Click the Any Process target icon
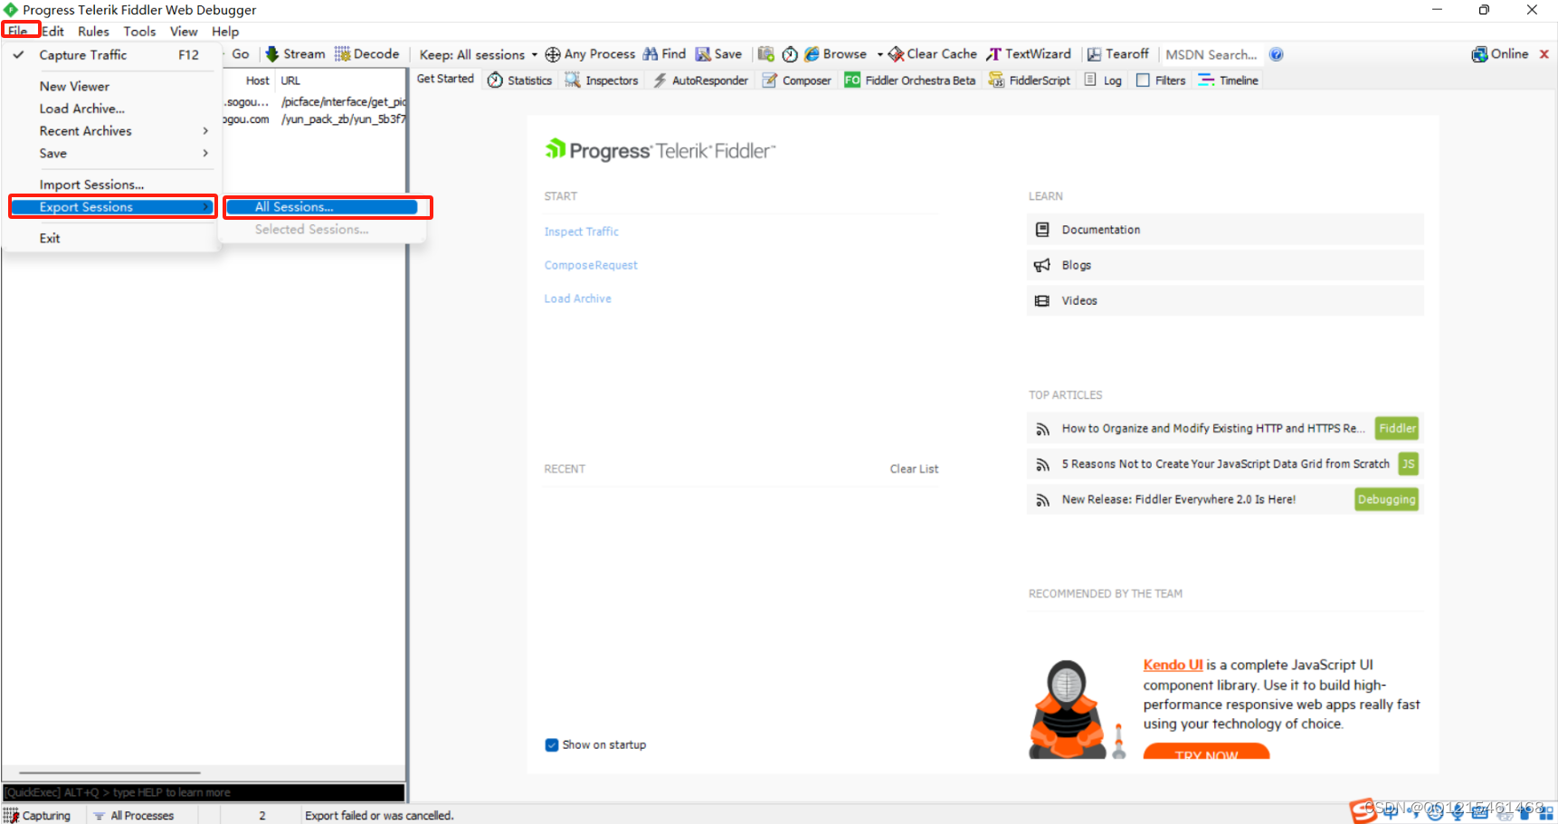Image resolution: width=1558 pixels, height=824 pixels. click(x=552, y=54)
